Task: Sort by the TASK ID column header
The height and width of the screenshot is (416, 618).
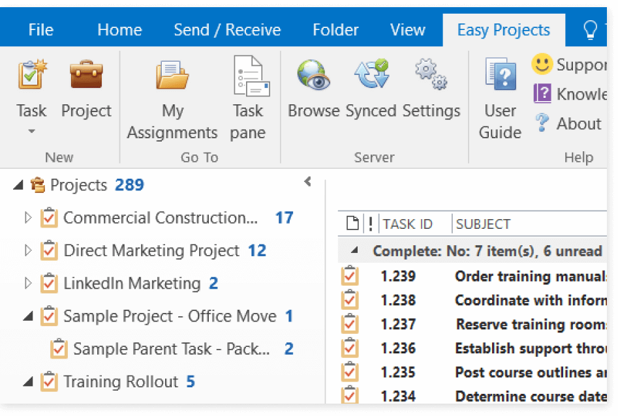Action: coord(407,224)
